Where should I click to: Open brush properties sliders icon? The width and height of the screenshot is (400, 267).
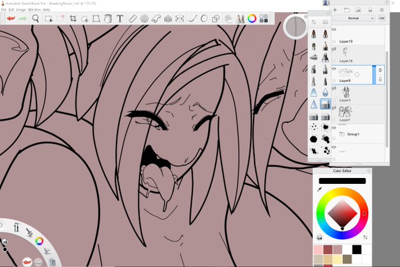[314, 22]
